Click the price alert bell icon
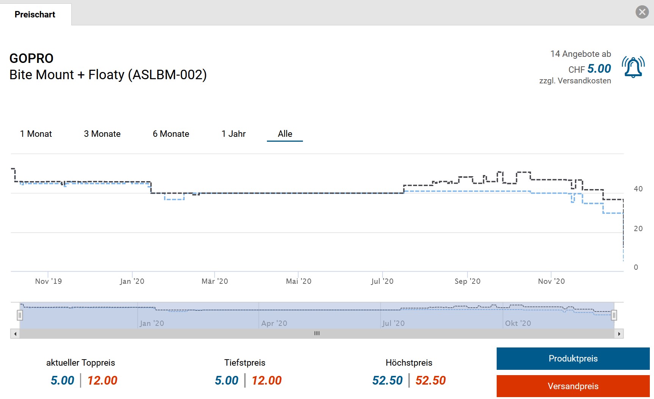The height and width of the screenshot is (399, 654). (x=633, y=67)
